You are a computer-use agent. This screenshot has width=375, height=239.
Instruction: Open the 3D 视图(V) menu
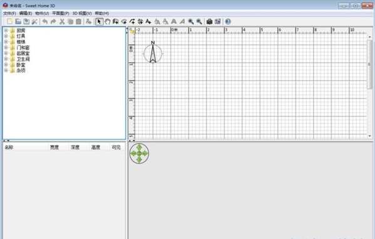(82, 13)
